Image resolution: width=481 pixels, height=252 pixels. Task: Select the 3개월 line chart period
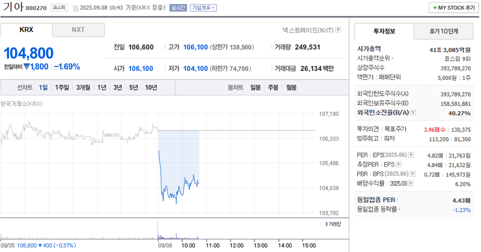pyautogui.click(x=83, y=87)
